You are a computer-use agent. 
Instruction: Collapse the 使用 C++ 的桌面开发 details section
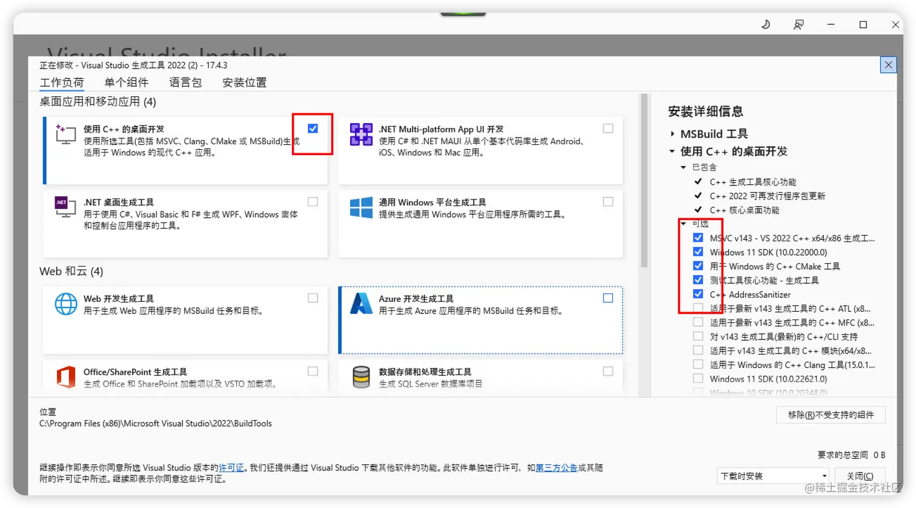click(x=672, y=152)
